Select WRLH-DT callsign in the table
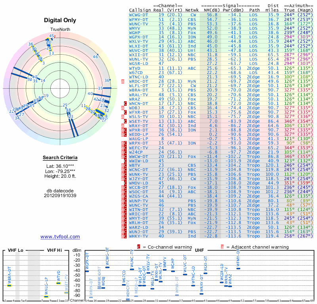Image resolution: width=317 pixels, height=304 pixels. click(x=138, y=222)
